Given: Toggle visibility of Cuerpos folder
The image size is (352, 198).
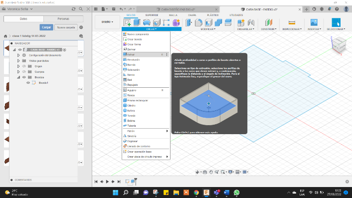Looking at the screenshot, I should coord(24,72).
